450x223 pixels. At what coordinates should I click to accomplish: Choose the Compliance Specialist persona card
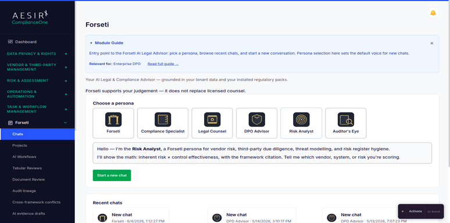point(163,123)
